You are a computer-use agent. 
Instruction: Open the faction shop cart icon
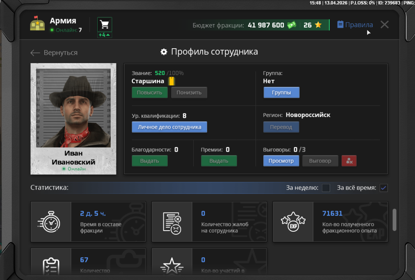[105, 25]
